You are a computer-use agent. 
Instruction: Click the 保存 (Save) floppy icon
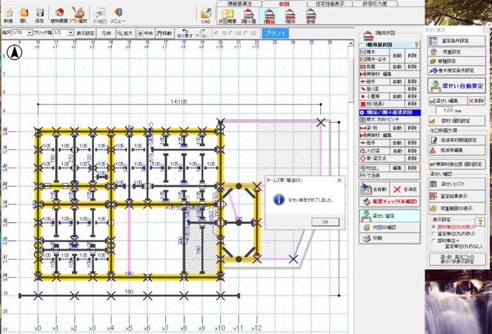(40, 15)
